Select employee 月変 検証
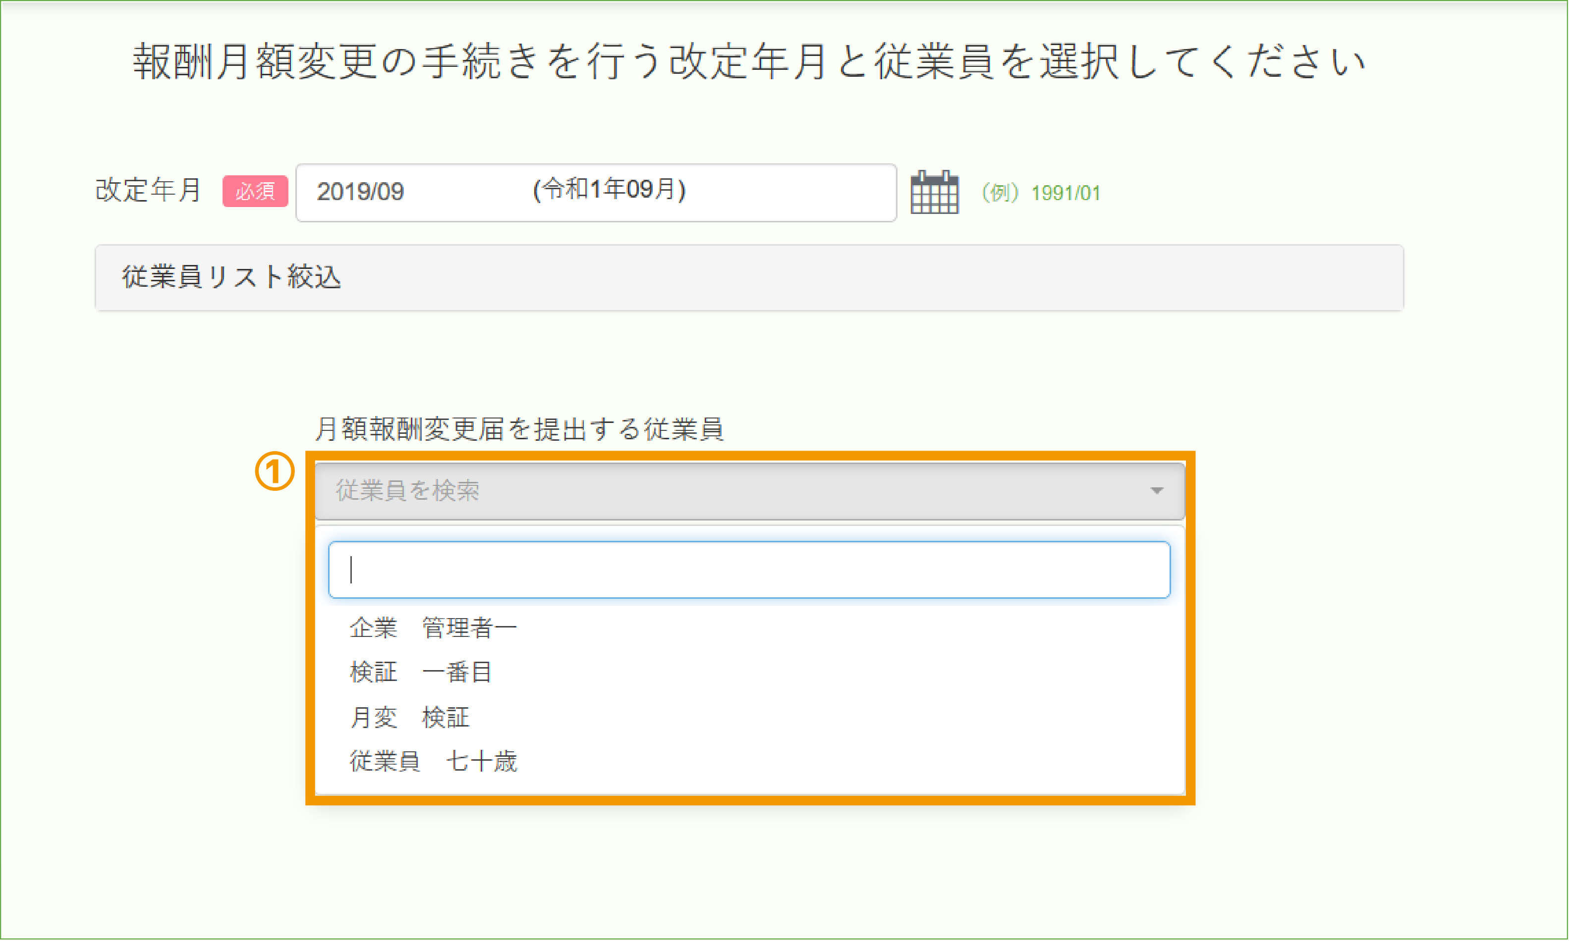 pos(750,717)
